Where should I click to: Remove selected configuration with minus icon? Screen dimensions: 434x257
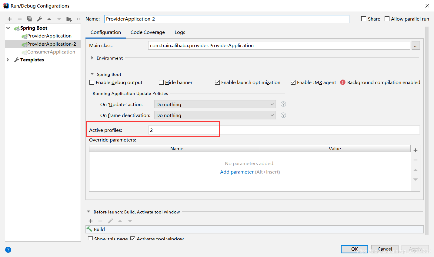(20, 19)
